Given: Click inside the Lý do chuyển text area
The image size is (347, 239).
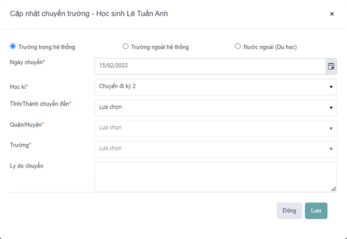Looking at the screenshot, I should tap(215, 177).
